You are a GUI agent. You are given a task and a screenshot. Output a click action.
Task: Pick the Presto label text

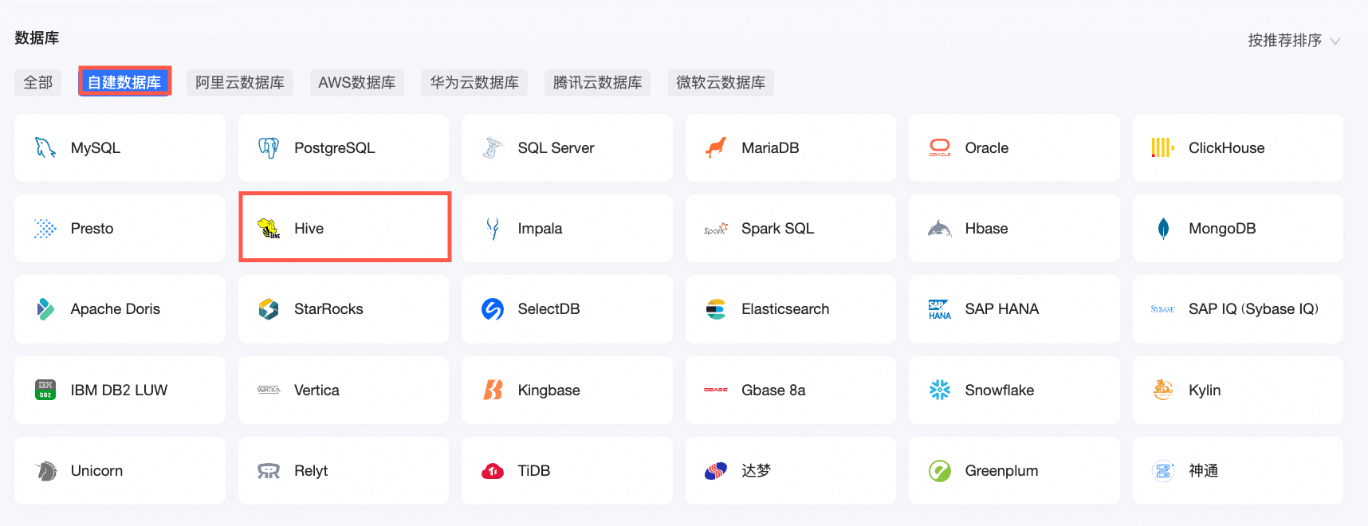click(x=92, y=229)
